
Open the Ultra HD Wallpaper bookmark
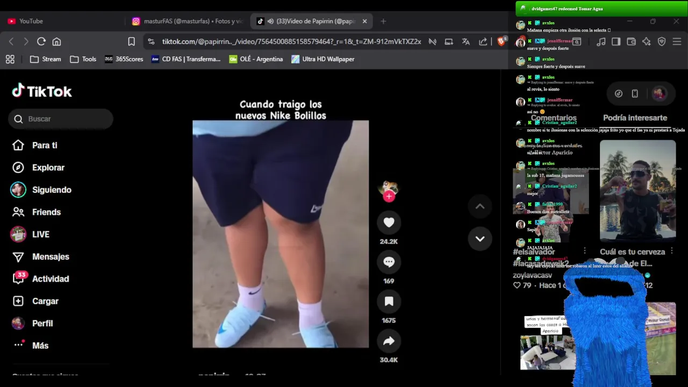tap(322, 59)
